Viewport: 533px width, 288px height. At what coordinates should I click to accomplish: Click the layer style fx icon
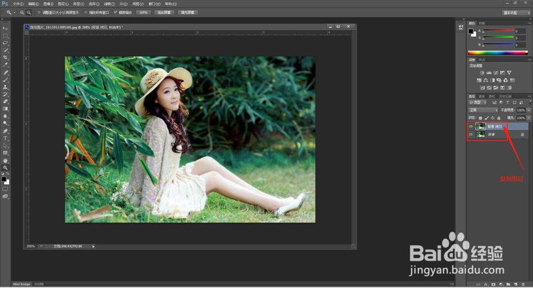[486, 285]
